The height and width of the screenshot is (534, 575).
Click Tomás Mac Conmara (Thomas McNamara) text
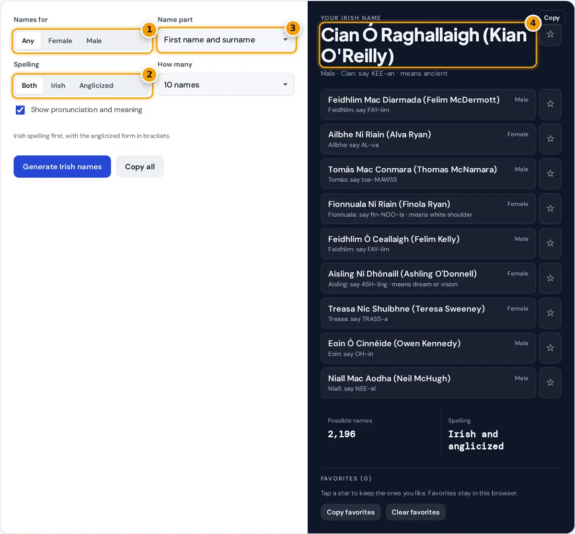point(413,169)
